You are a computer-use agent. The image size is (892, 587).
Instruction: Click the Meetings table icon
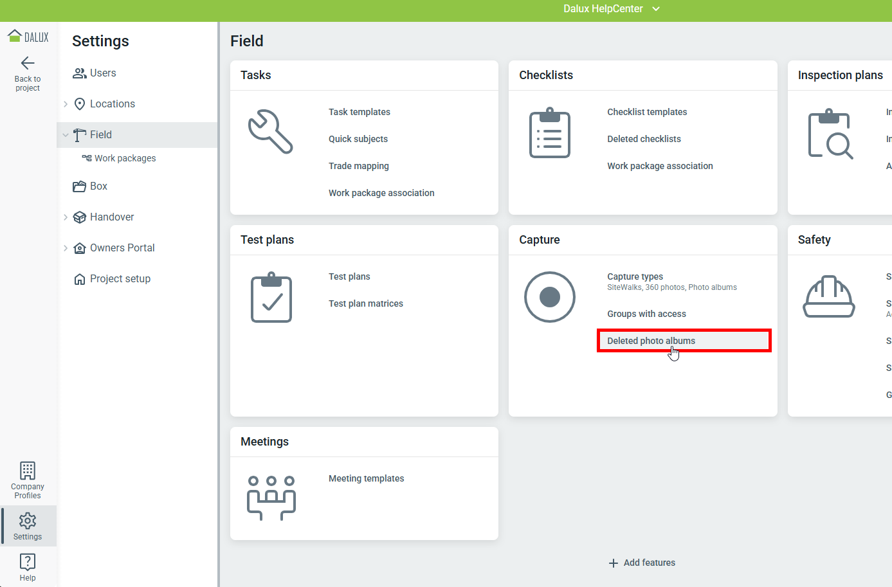[271, 498]
